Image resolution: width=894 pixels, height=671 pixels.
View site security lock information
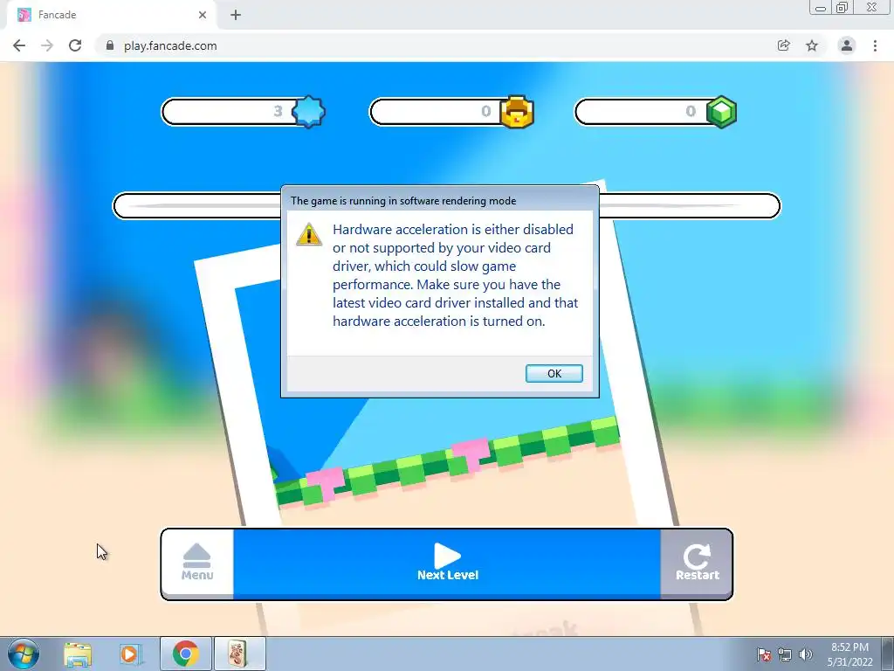click(x=110, y=45)
